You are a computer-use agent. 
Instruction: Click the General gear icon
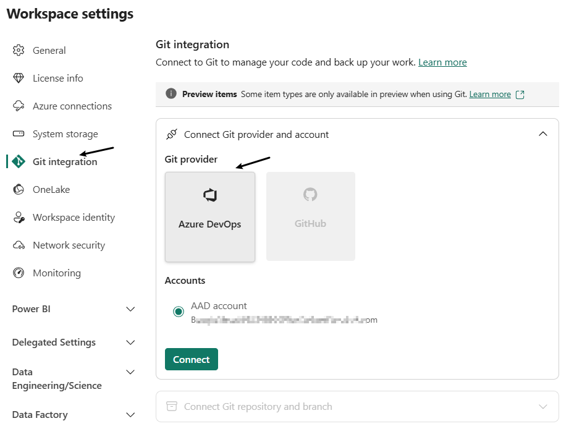click(19, 50)
